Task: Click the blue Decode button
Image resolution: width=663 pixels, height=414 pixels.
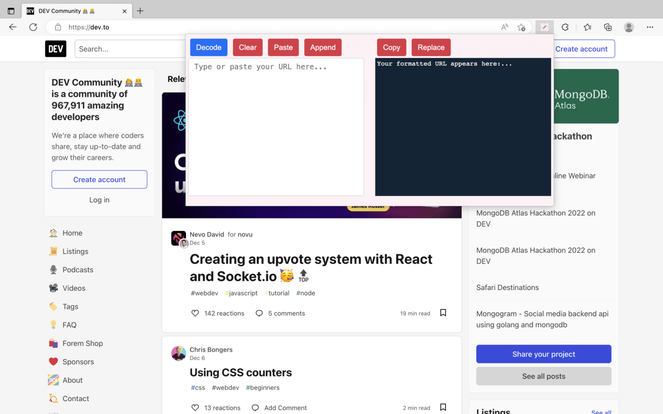Action: pos(209,47)
